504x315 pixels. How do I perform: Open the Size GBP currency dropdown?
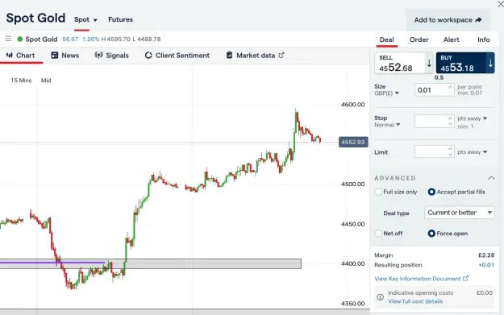[387, 93]
